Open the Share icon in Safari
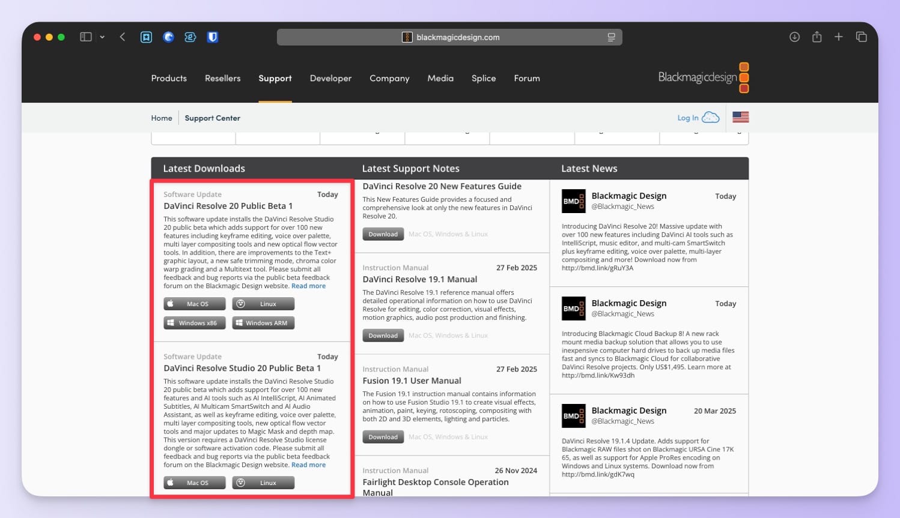This screenshot has width=900, height=518. tap(816, 37)
